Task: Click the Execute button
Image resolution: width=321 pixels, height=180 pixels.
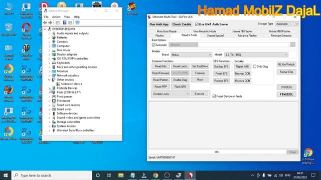Action: (200, 94)
